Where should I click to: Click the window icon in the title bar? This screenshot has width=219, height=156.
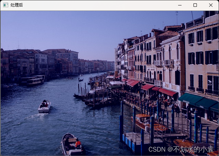[x=5, y=5]
